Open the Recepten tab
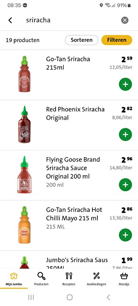 [69, 279]
